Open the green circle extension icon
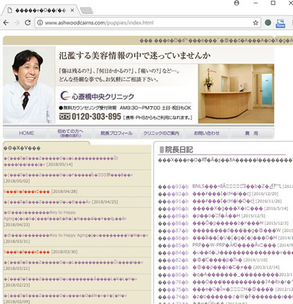Image resolution: width=293 pixels, height=304 pixels. pyautogui.click(x=268, y=22)
